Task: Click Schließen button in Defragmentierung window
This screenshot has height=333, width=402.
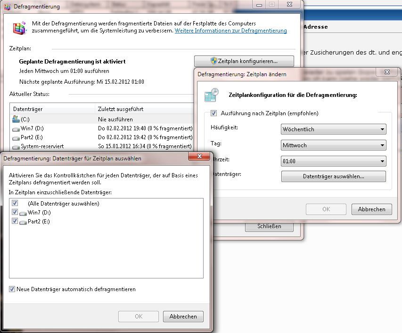Action: 269,227
